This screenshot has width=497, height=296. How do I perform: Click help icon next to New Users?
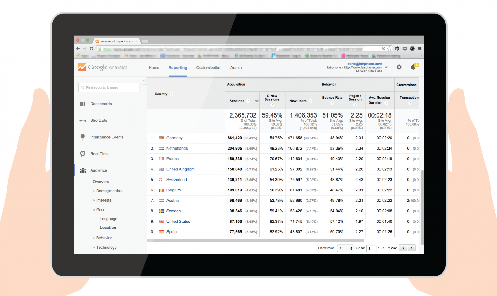tap(311, 101)
